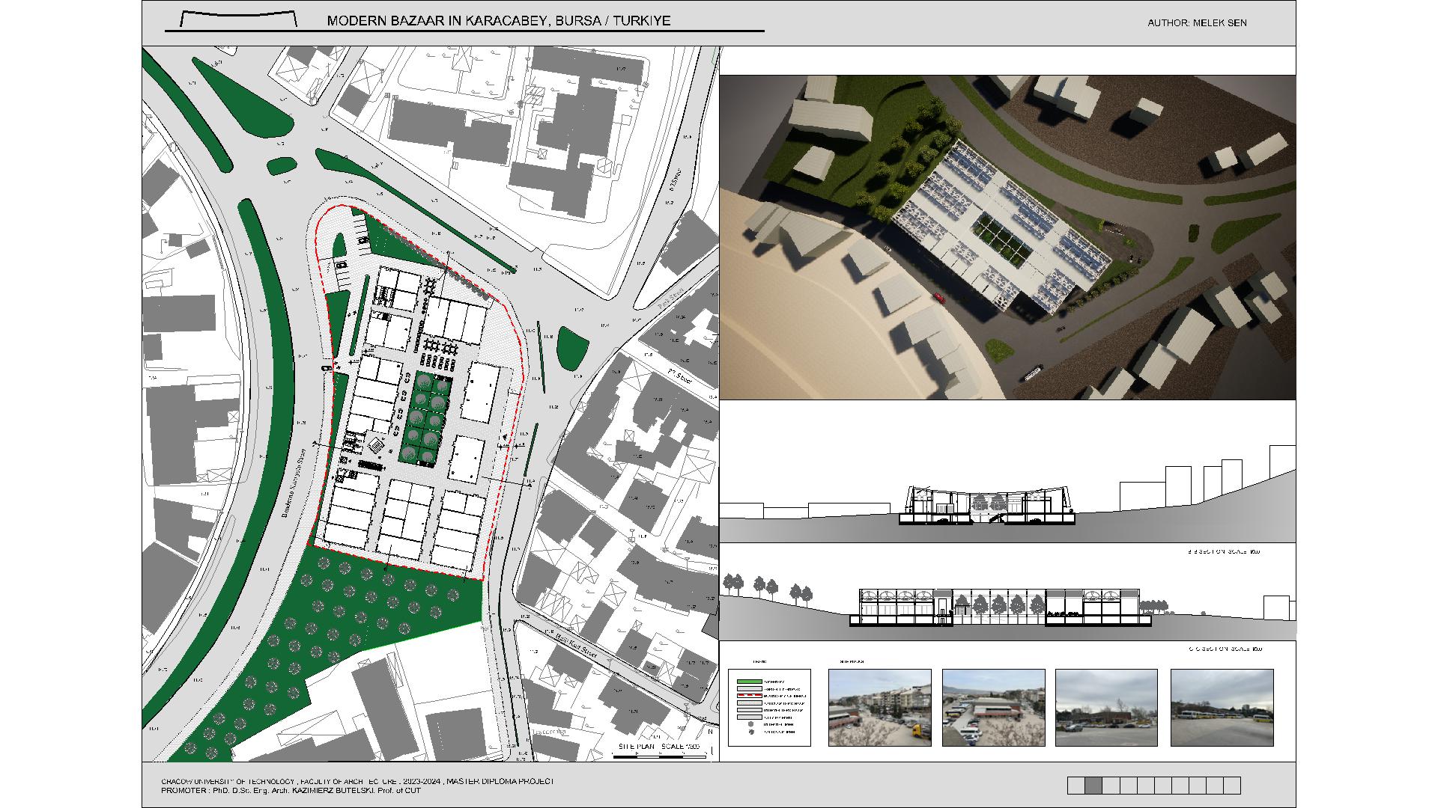Click the green greenery swatch in legend
Screen dimensions: 1438x808
750,682
